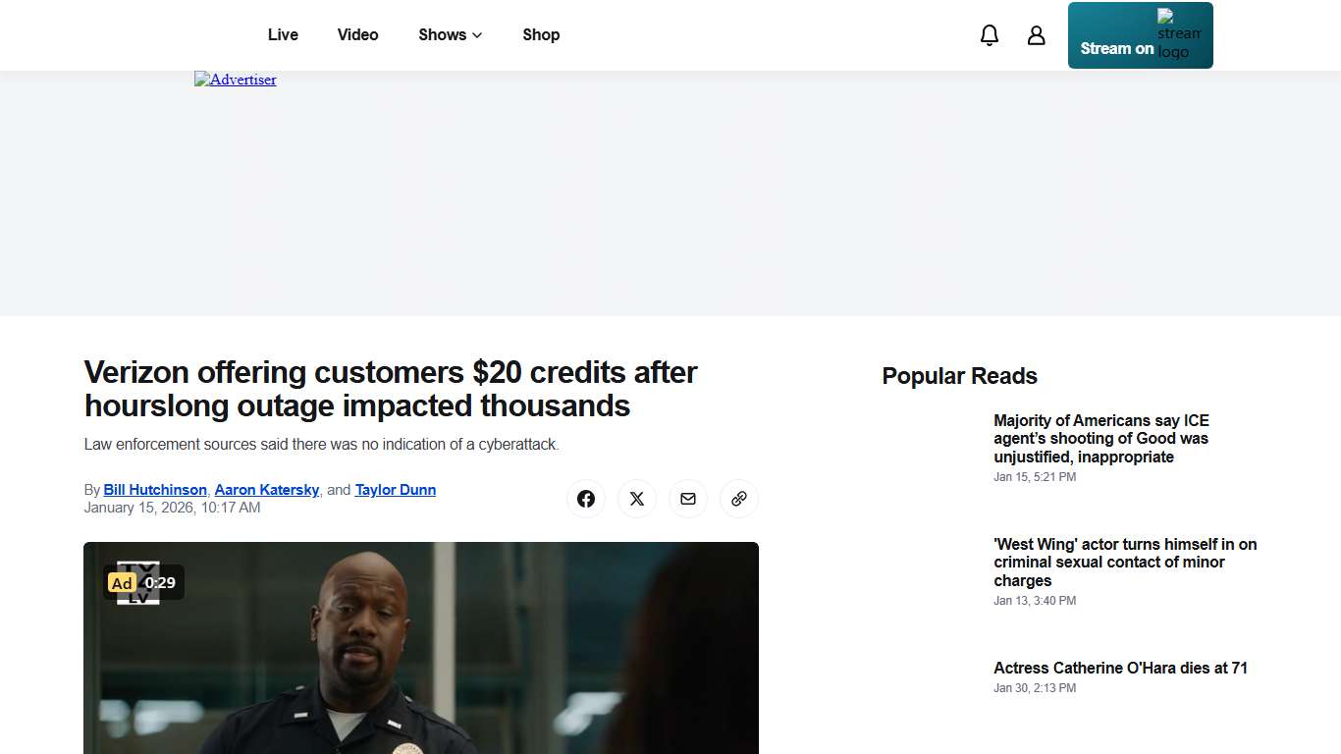Open the 'West Wing' actor charges article
This screenshot has height=754, width=1341.
(1125, 562)
